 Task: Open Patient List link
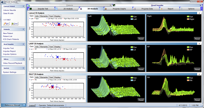8,36
